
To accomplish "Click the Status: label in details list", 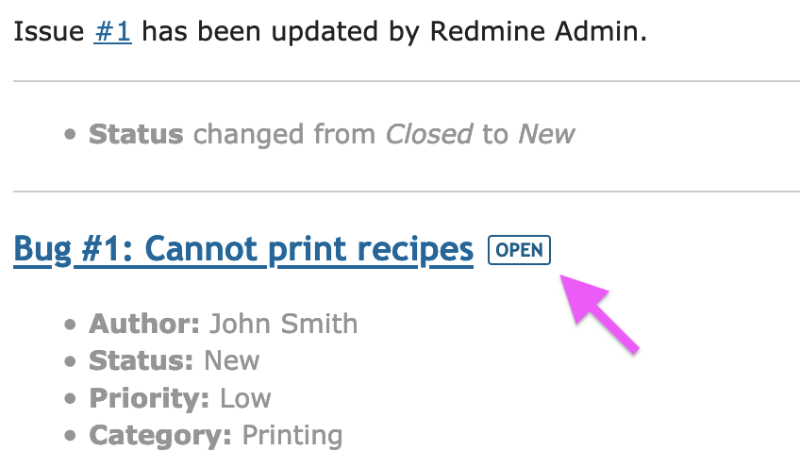I will point(142,360).
